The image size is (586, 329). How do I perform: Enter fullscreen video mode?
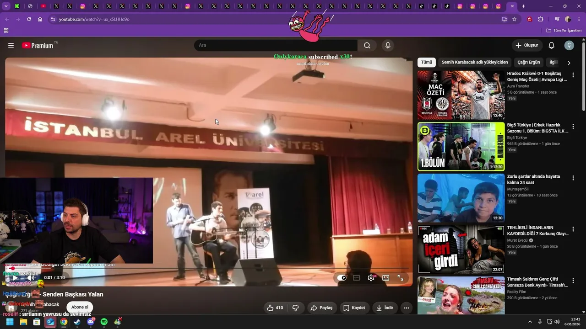pyautogui.click(x=401, y=278)
